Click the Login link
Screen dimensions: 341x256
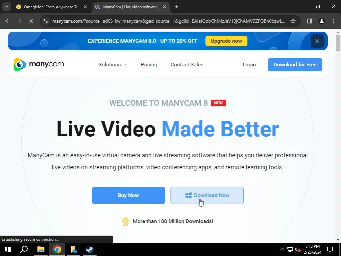coord(249,64)
